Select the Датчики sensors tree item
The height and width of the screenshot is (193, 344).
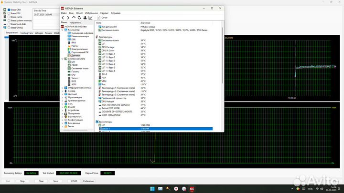[75, 56]
